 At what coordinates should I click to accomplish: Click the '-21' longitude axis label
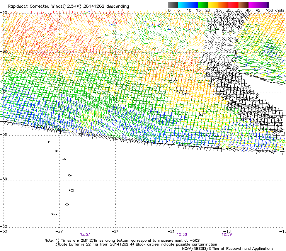pos(171,231)
